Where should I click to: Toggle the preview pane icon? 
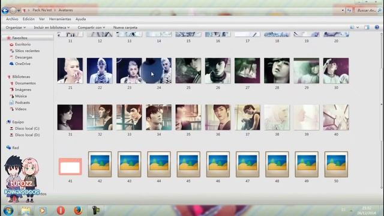click(367, 28)
